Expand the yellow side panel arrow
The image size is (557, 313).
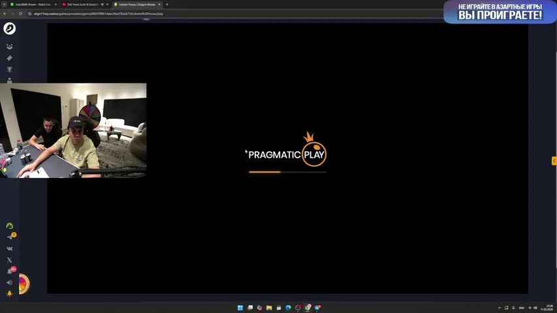coord(554,161)
